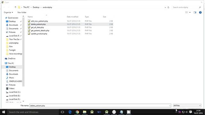Open Downloads under Quick access
This screenshot has width=205, height=115.
coord(13,25)
